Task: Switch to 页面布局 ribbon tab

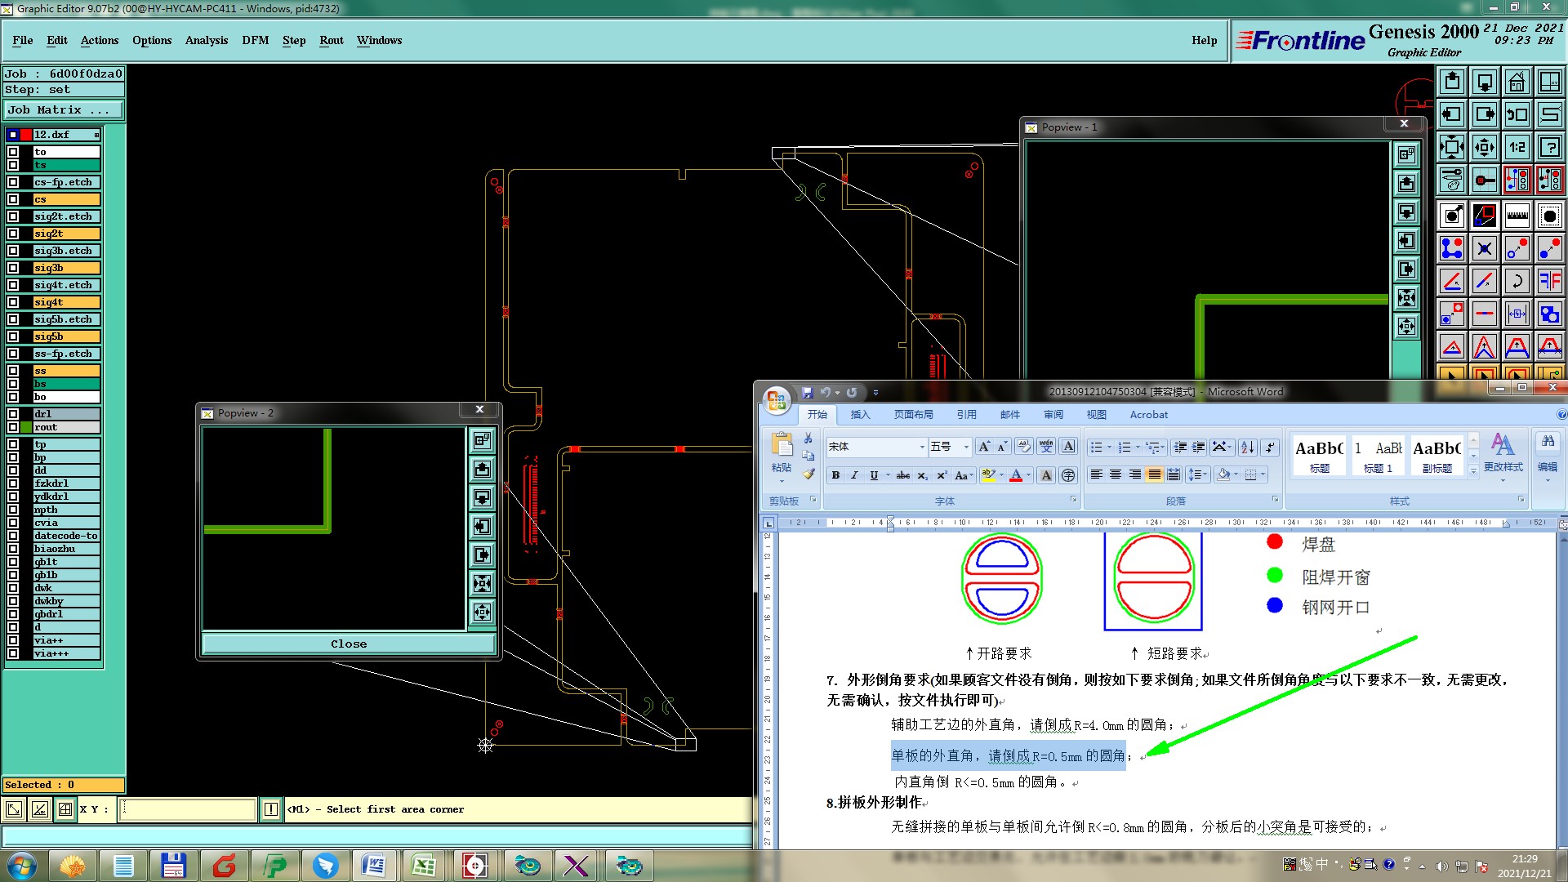Action: tap(913, 415)
